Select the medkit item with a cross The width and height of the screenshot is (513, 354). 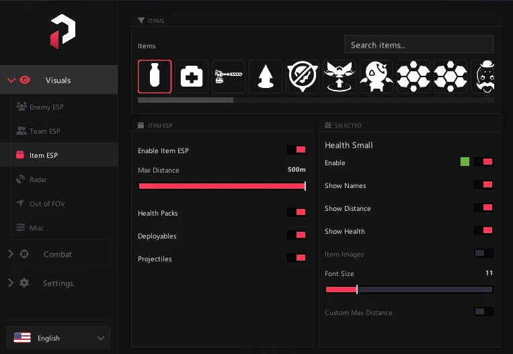tap(192, 77)
